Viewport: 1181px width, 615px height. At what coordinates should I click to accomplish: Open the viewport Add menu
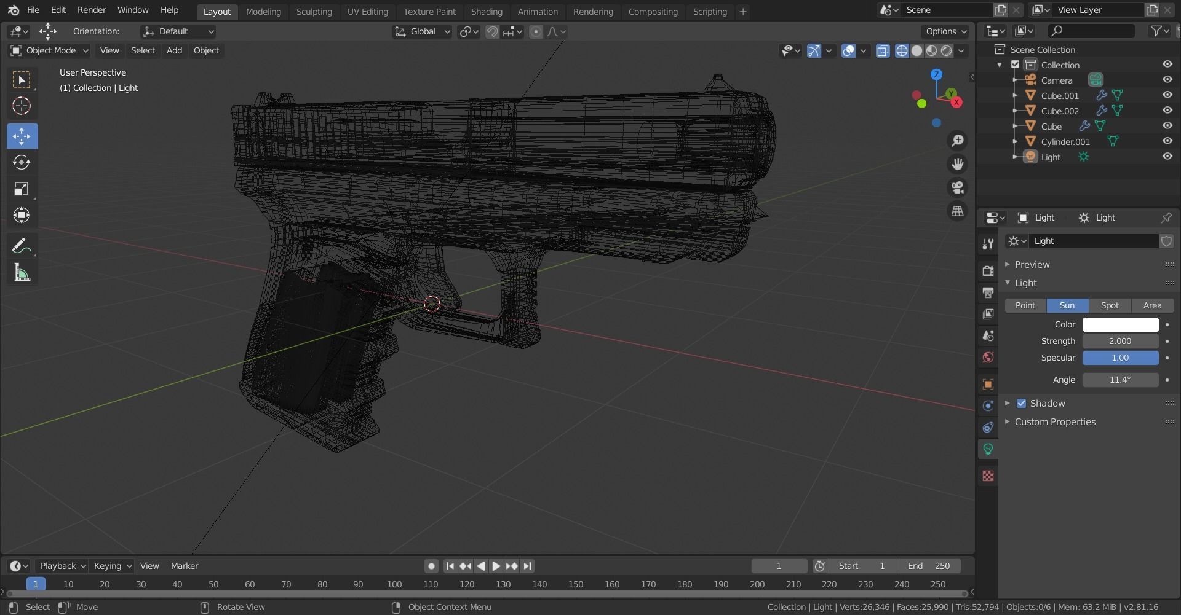(174, 50)
